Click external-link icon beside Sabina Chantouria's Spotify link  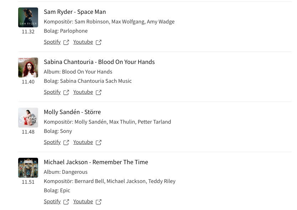[x=66, y=92]
